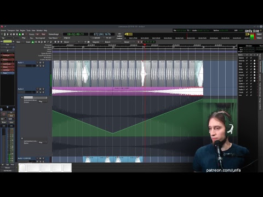263x197 pixels.
Task: Select the Audition tool icon
Action: point(45,42)
